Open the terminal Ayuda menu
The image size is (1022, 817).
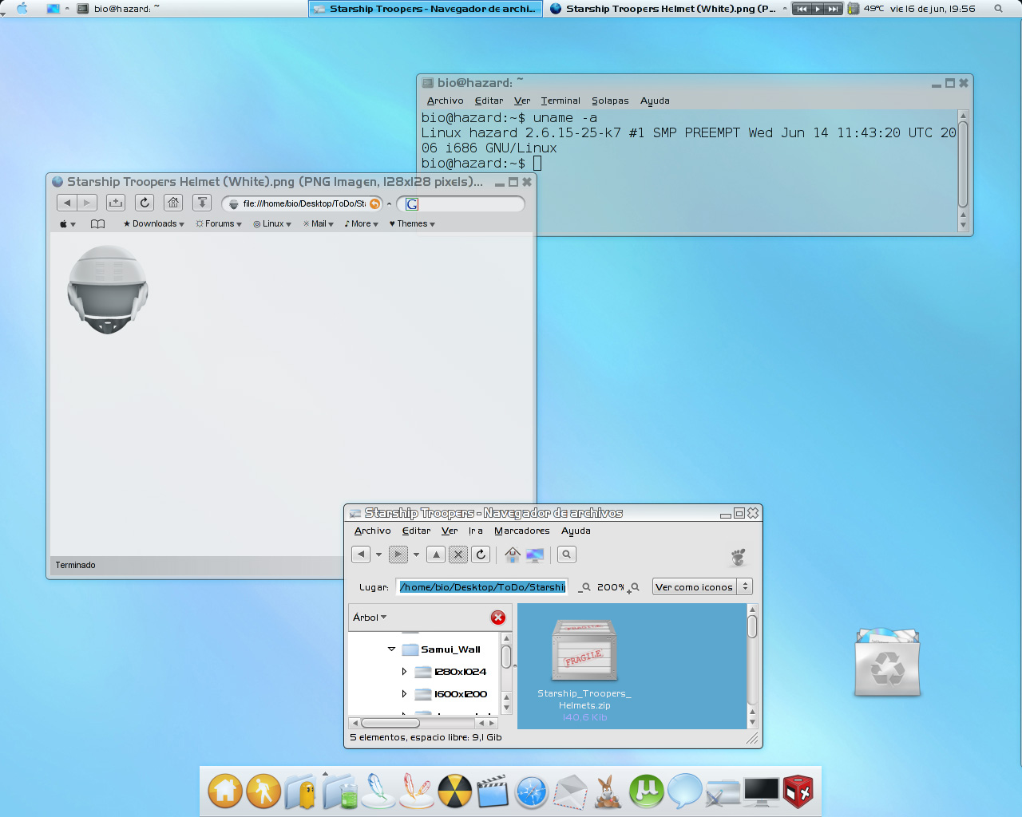coord(655,101)
